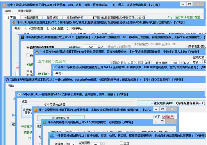Click the 斗牛http状态码批量查询工具 window icon

(54, 67)
